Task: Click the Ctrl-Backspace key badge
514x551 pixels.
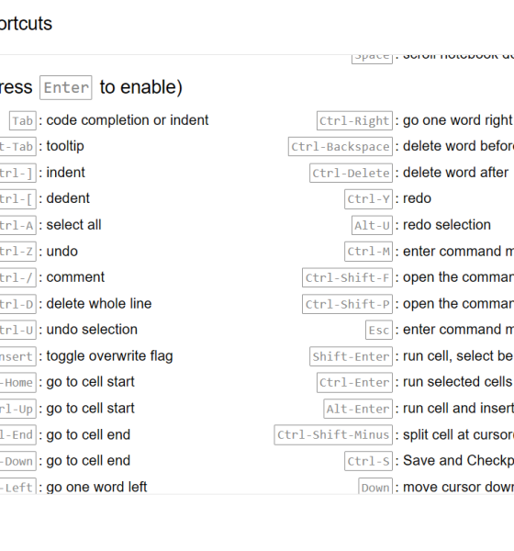Action: 341,147
